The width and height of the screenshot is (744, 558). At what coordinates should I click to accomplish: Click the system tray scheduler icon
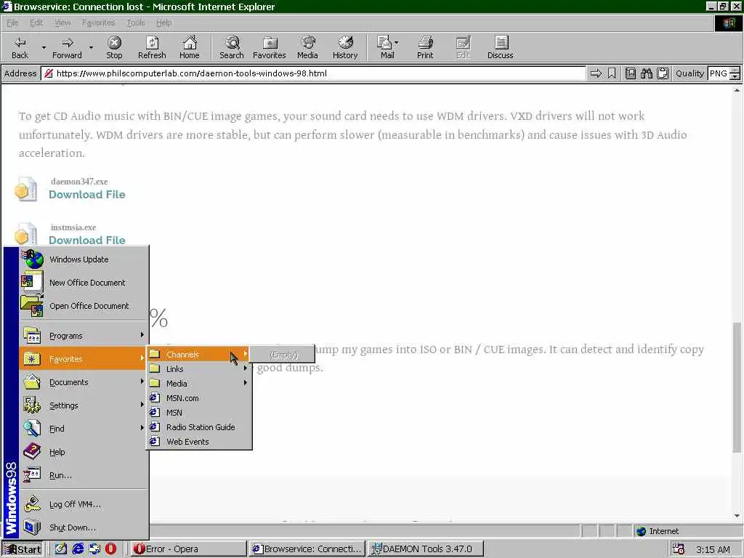pos(679,549)
